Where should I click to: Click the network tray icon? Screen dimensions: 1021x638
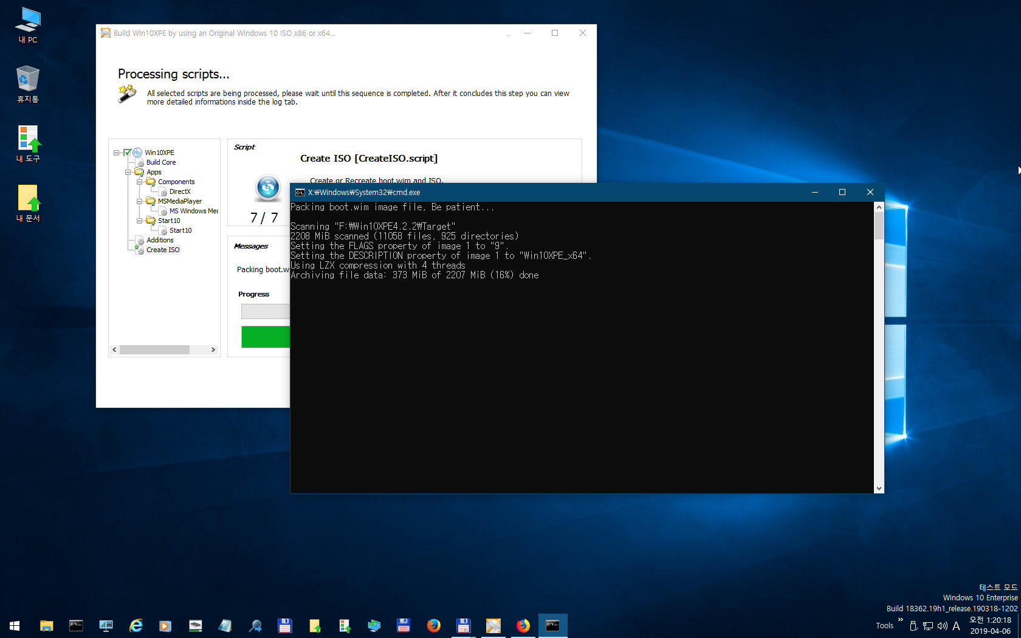pos(928,626)
